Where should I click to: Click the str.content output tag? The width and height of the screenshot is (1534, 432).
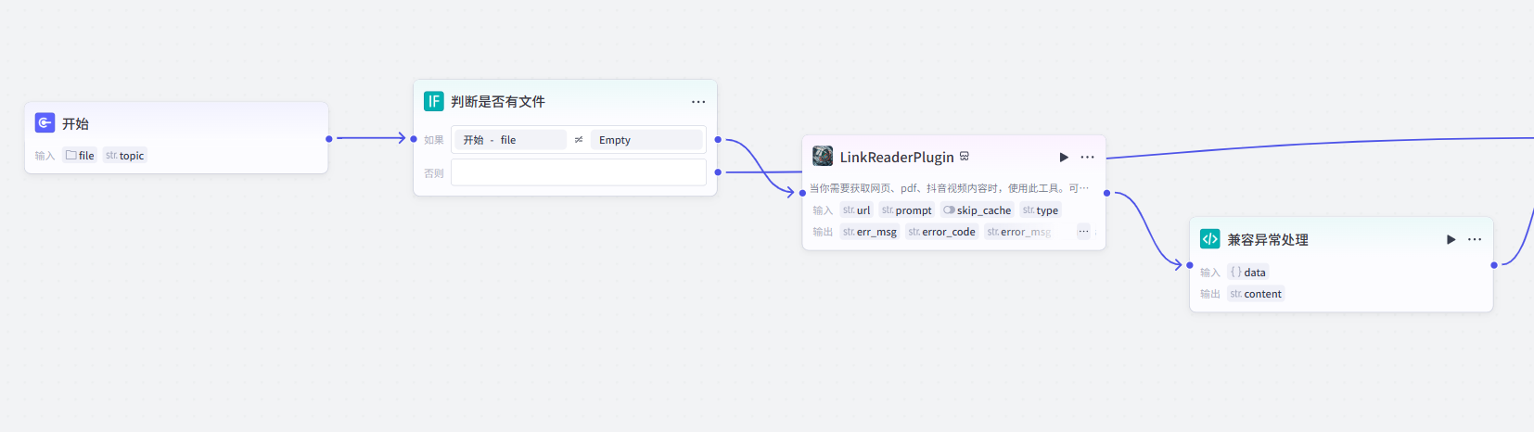pos(1256,294)
